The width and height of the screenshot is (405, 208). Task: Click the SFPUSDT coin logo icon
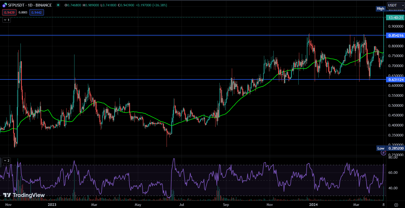pos(4,5)
